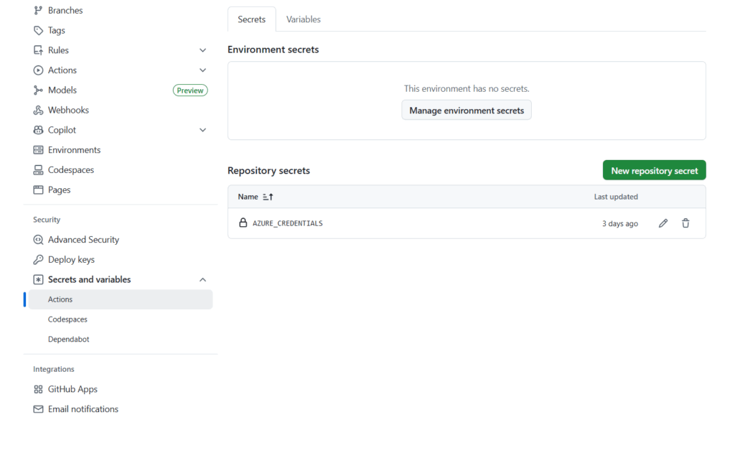Click the Environments server icon
The width and height of the screenshot is (735, 453).
coord(38,150)
